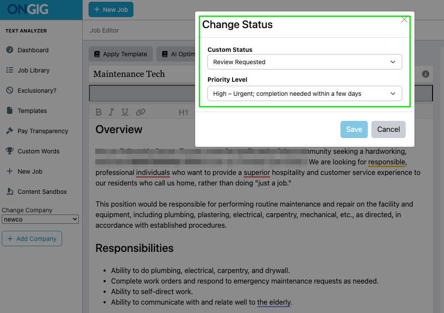This screenshot has height=313, width=444.
Task: Apply the H1 heading format
Action: (x=184, y=112)
